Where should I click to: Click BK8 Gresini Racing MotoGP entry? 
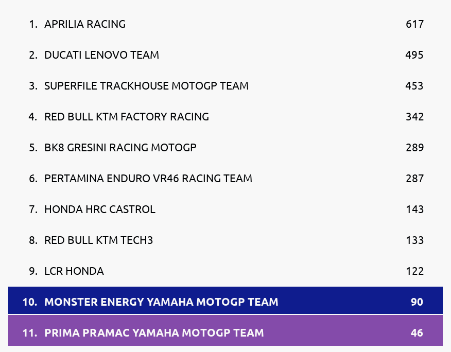(x=225, y=148)
